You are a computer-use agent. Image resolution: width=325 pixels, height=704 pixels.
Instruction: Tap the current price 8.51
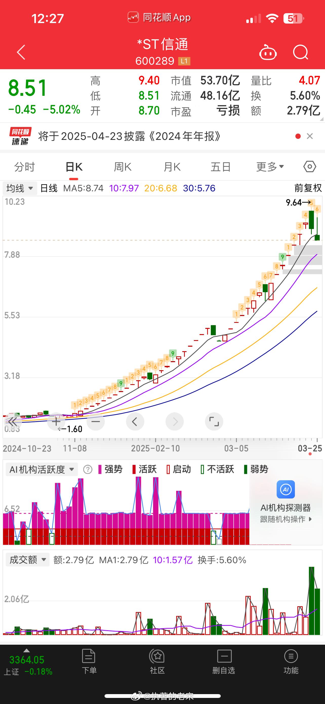(28, 88)
